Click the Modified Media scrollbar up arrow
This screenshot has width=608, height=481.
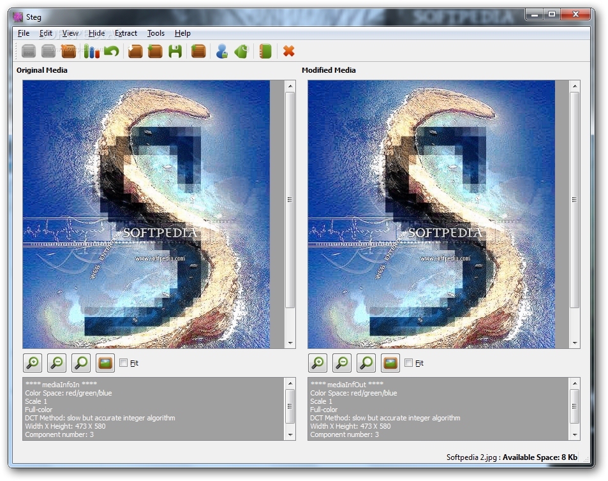[x=575, y=85]
